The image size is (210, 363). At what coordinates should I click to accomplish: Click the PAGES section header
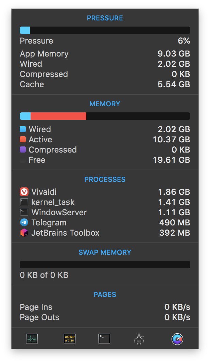[x=105, y=295]
